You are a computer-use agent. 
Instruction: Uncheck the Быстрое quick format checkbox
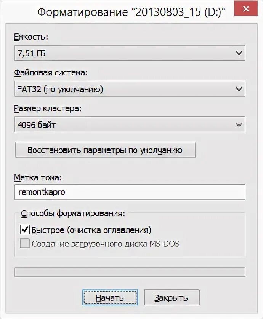point(25,230)
